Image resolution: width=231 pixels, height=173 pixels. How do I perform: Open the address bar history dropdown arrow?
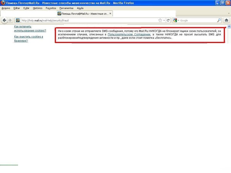(x=164, y=20)
